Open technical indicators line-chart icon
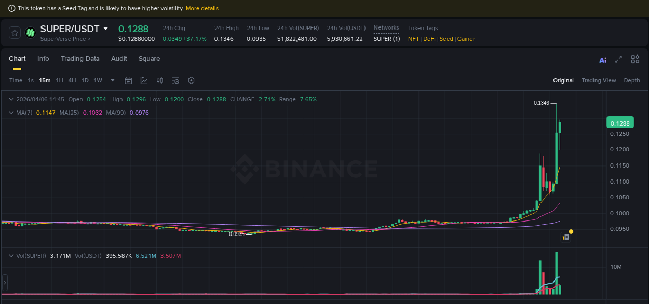Screen dimensions: 649x304 point(144,80)
